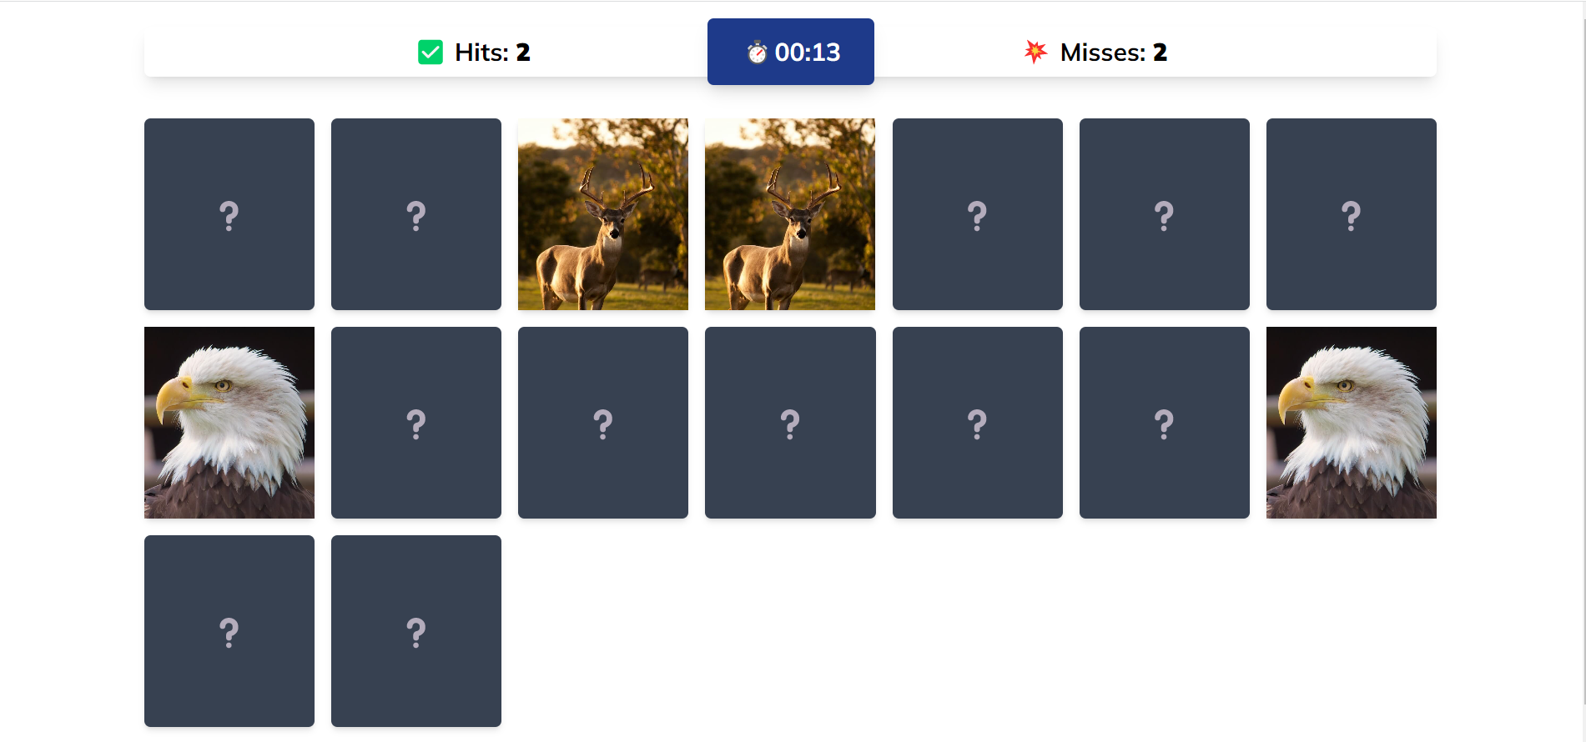Flip the last card in top row
Viewport: 1586px width, 742px height.
[1352, 214]
